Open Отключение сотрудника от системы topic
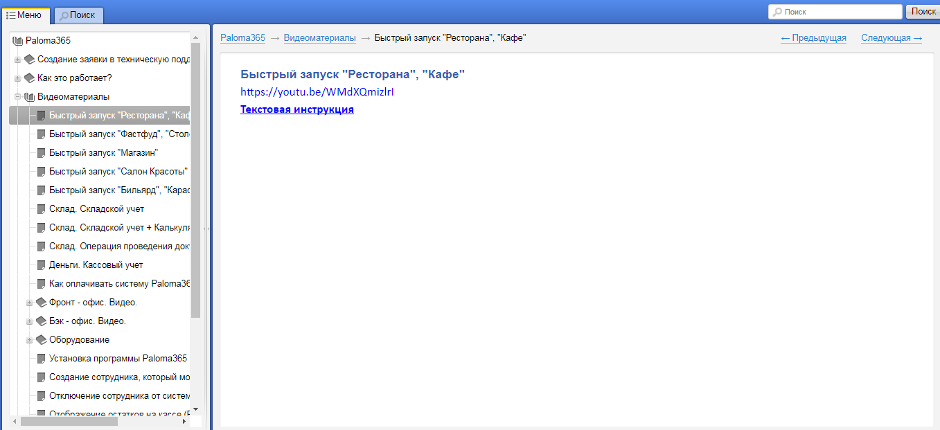Image resolution: width=940 pixels, height=430 pixels. point(119,396)
